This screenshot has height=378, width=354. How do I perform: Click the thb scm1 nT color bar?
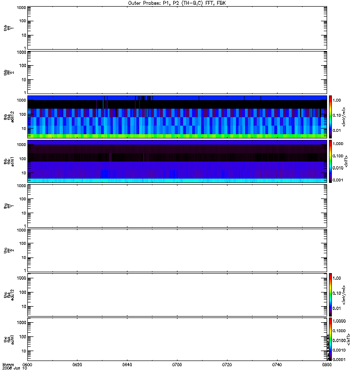coord(330,161)
